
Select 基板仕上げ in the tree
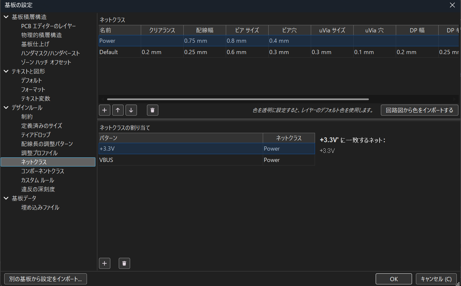point(35,44)
